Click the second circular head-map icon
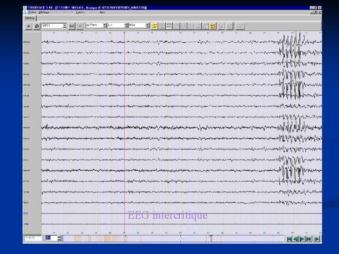The image size is (339, 254). [x=184, y=26]
